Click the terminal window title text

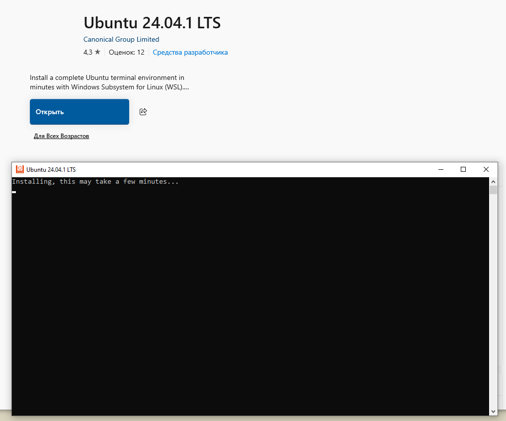pyautogui.click(x=51, y=170)
